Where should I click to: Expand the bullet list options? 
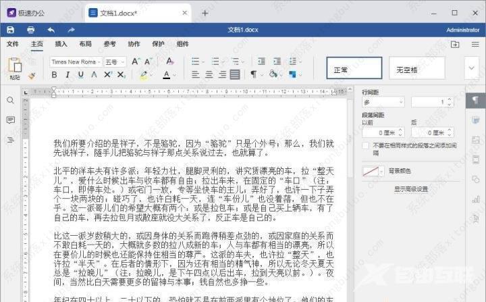click(x=203, y=61)
